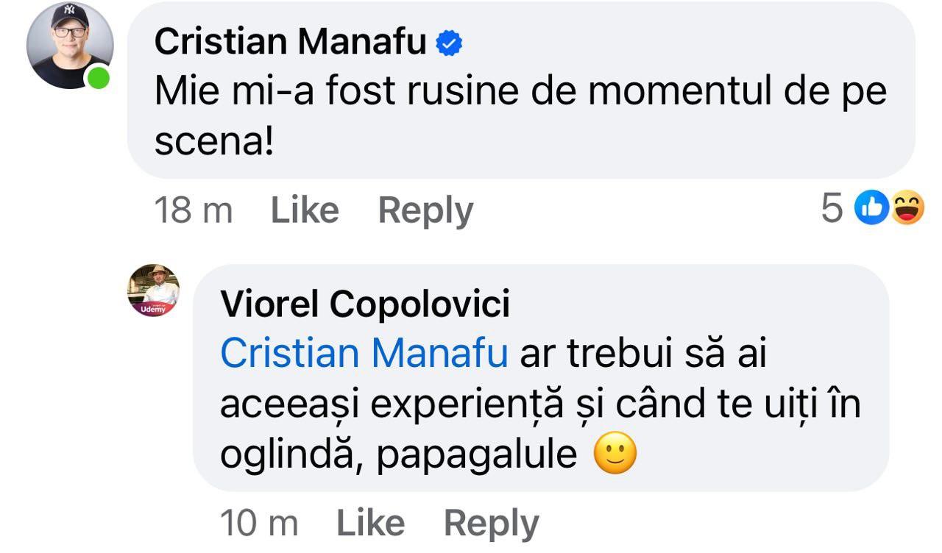This screenshot has height=553, width=942.
Task: Like Viorel Copolovici's reply
Action: tap(370, 524)
